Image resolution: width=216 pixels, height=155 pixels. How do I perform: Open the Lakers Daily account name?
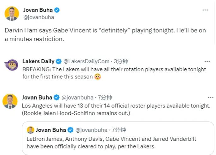click(x=38, y=61)
